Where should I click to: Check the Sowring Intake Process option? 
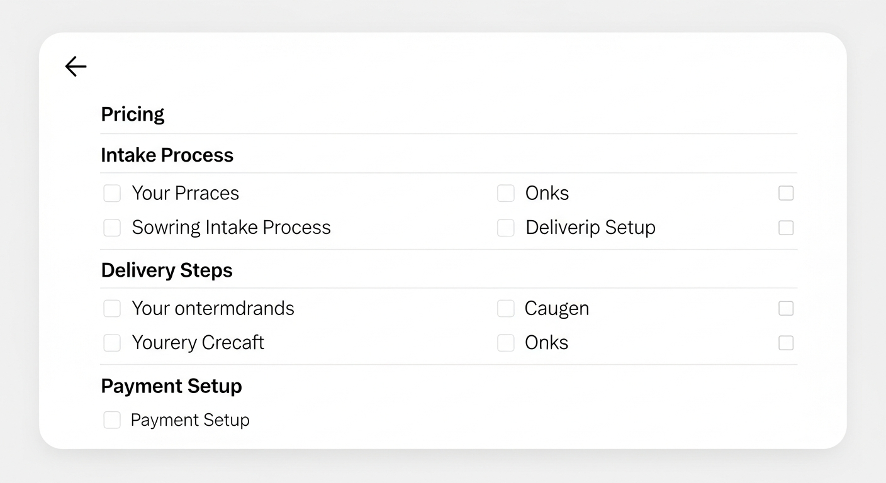point(112,228)
